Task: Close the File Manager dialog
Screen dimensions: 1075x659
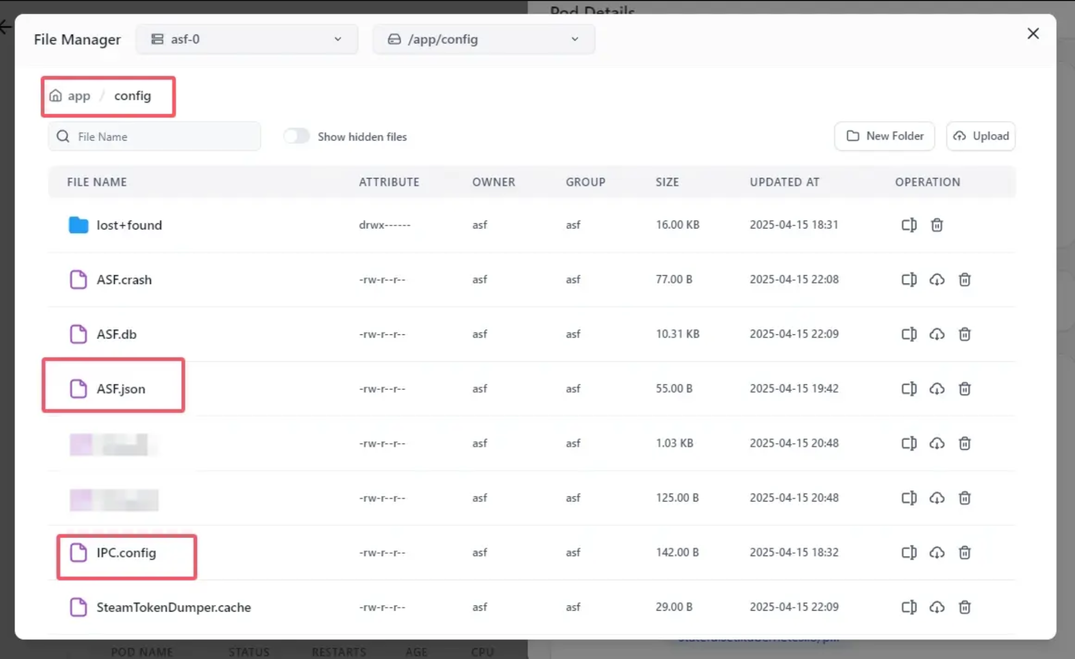Action: tap(1033, 33)
